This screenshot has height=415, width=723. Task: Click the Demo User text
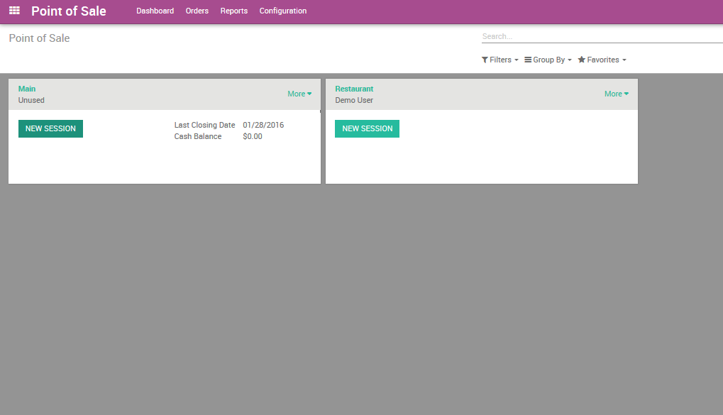354,100
